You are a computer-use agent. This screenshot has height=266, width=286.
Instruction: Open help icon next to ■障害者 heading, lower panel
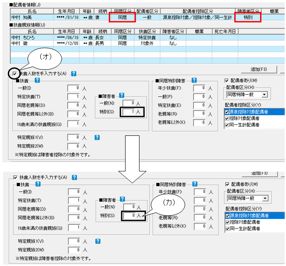122,199
